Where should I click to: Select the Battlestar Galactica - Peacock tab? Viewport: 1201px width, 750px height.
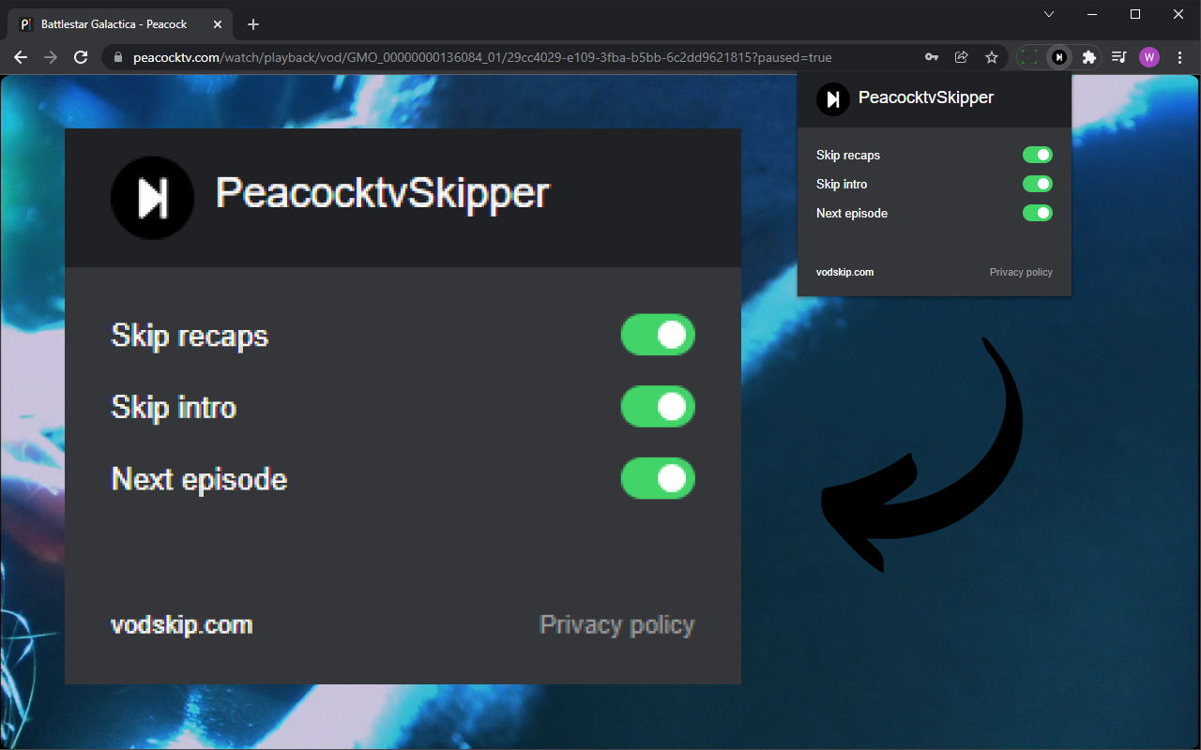coord(113,23)
